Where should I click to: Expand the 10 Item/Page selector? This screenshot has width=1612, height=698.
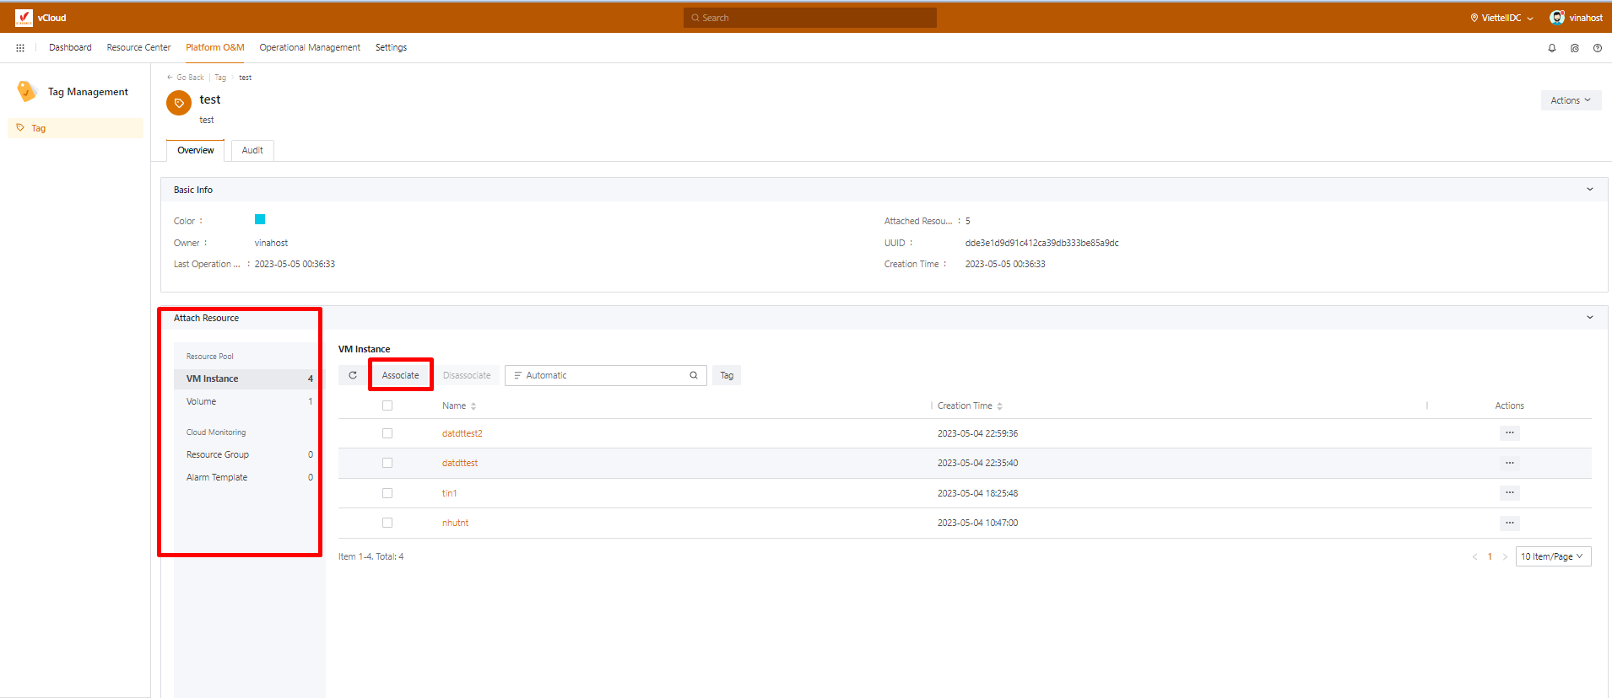pos(1552,556)
